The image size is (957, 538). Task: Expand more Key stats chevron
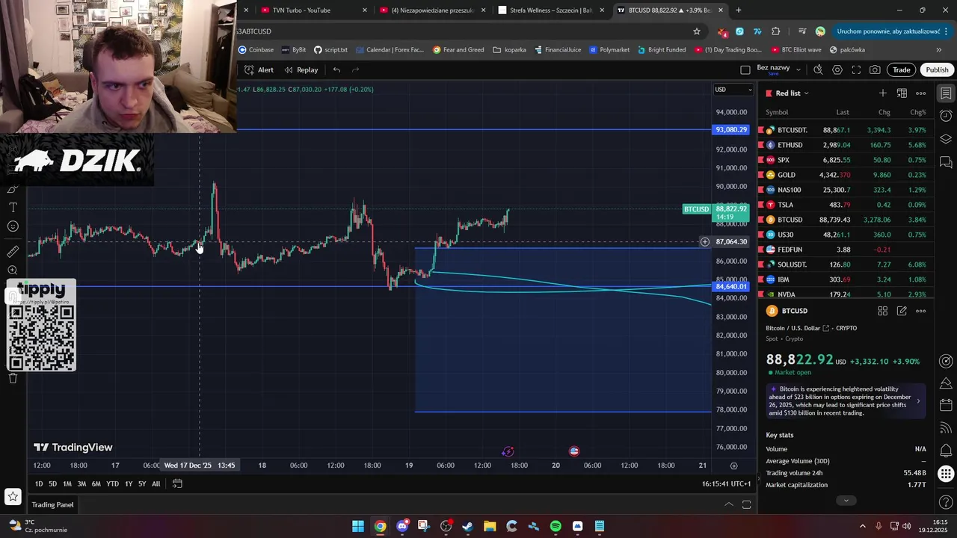[846, 501]
